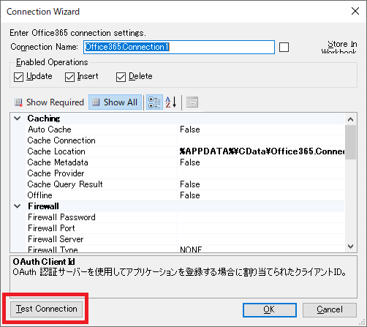Click the Cache Location path value
Viewport: 367px width, 327px height.
point(261,151)
